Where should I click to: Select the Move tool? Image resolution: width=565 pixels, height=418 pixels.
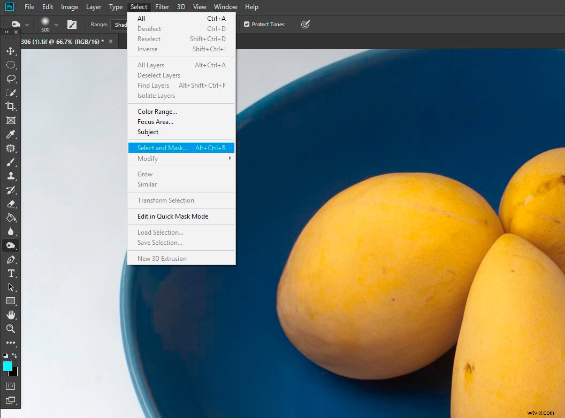11,51
